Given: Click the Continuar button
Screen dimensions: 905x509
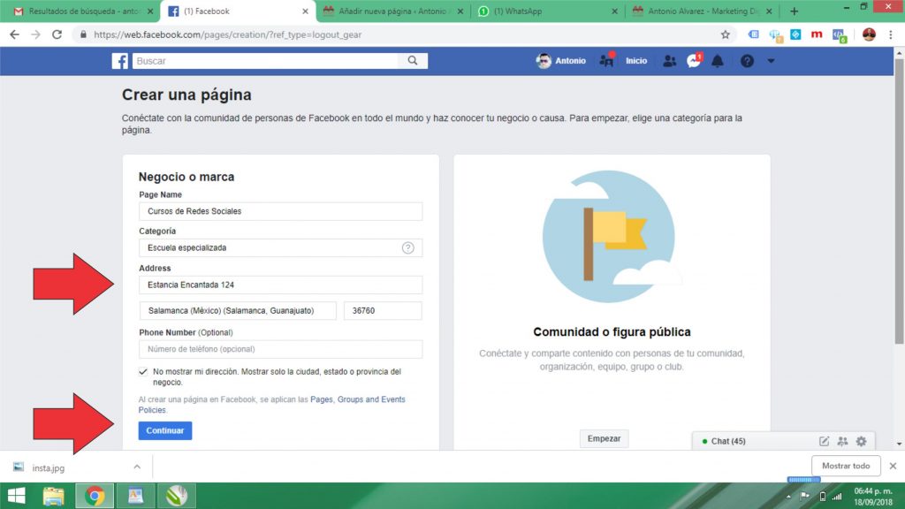Looking at the screenshot, I should tap(165, 430).
